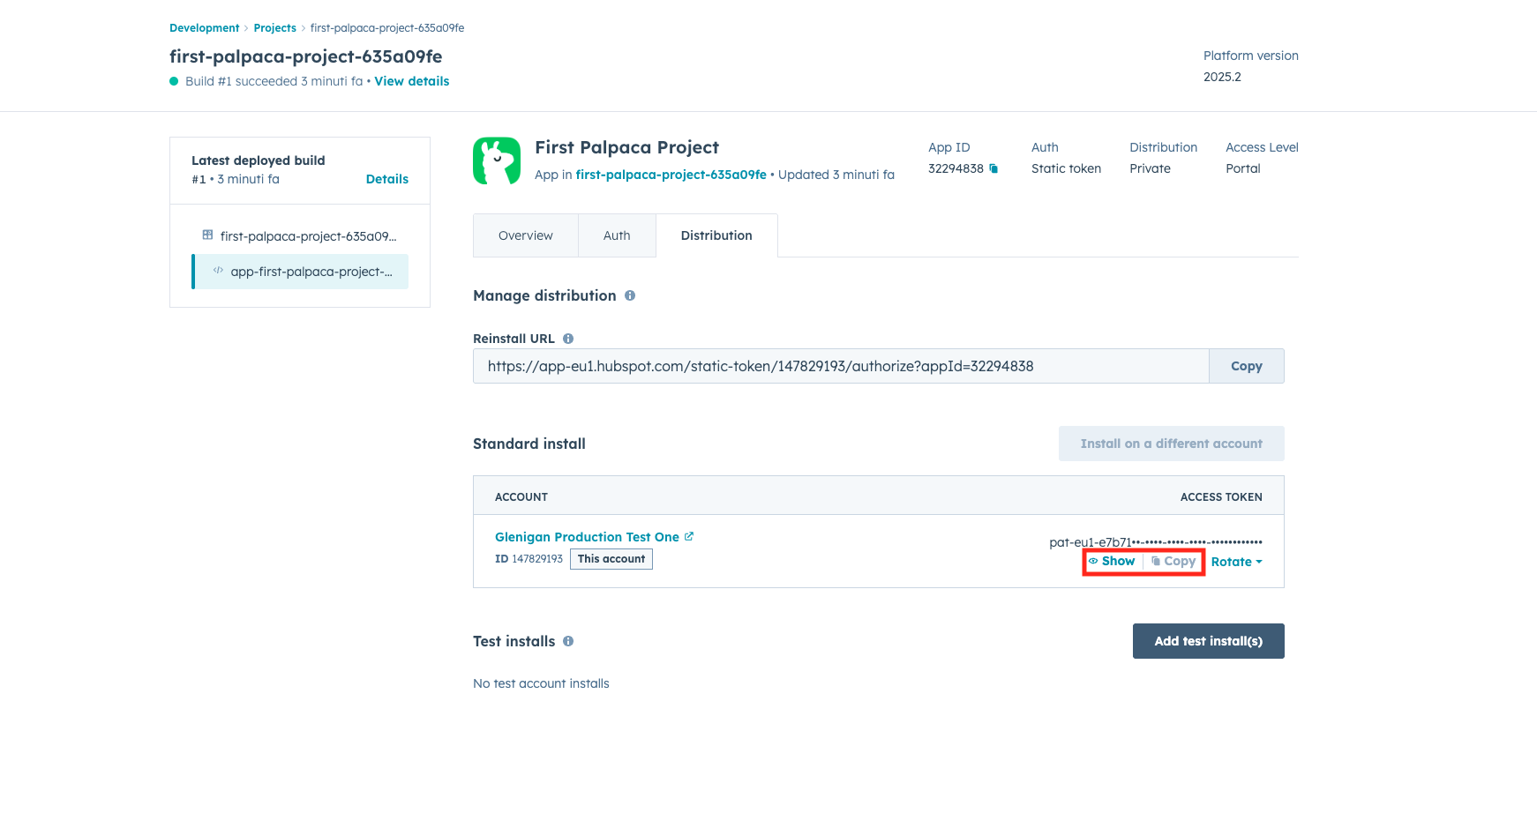The width and height of the screenshot is (1537, 828).
Task: Click the copy icon next to App ID 32294838
Action: 992,168
